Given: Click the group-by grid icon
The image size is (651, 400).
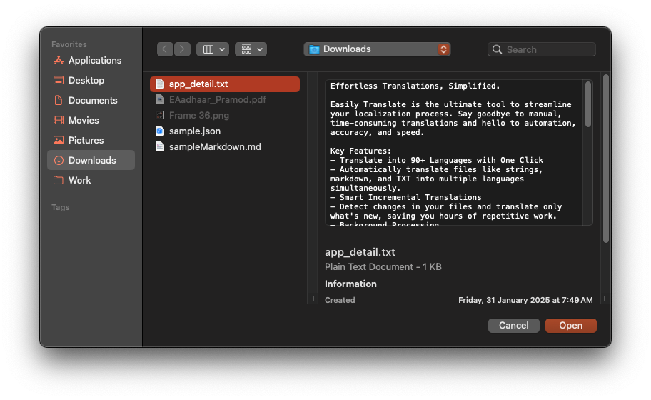Looking at the screenshot, I should 246,49.
